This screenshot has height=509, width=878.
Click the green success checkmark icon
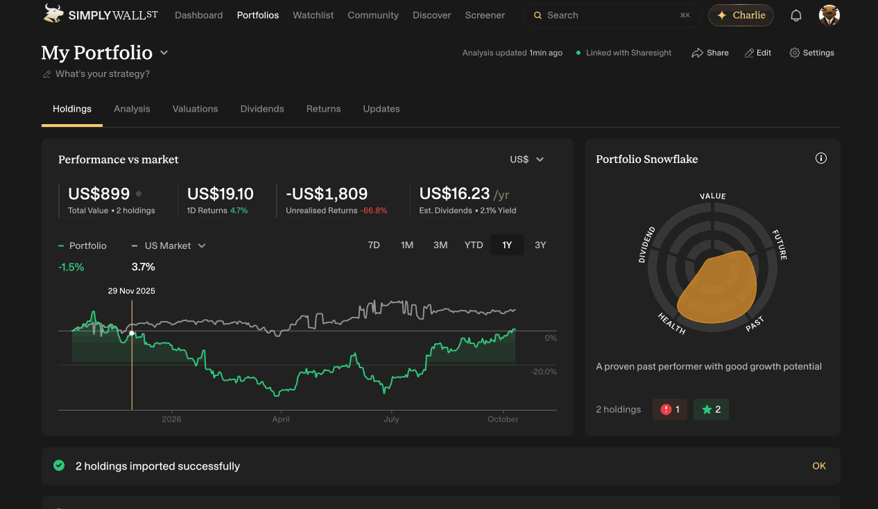point(59,465)
